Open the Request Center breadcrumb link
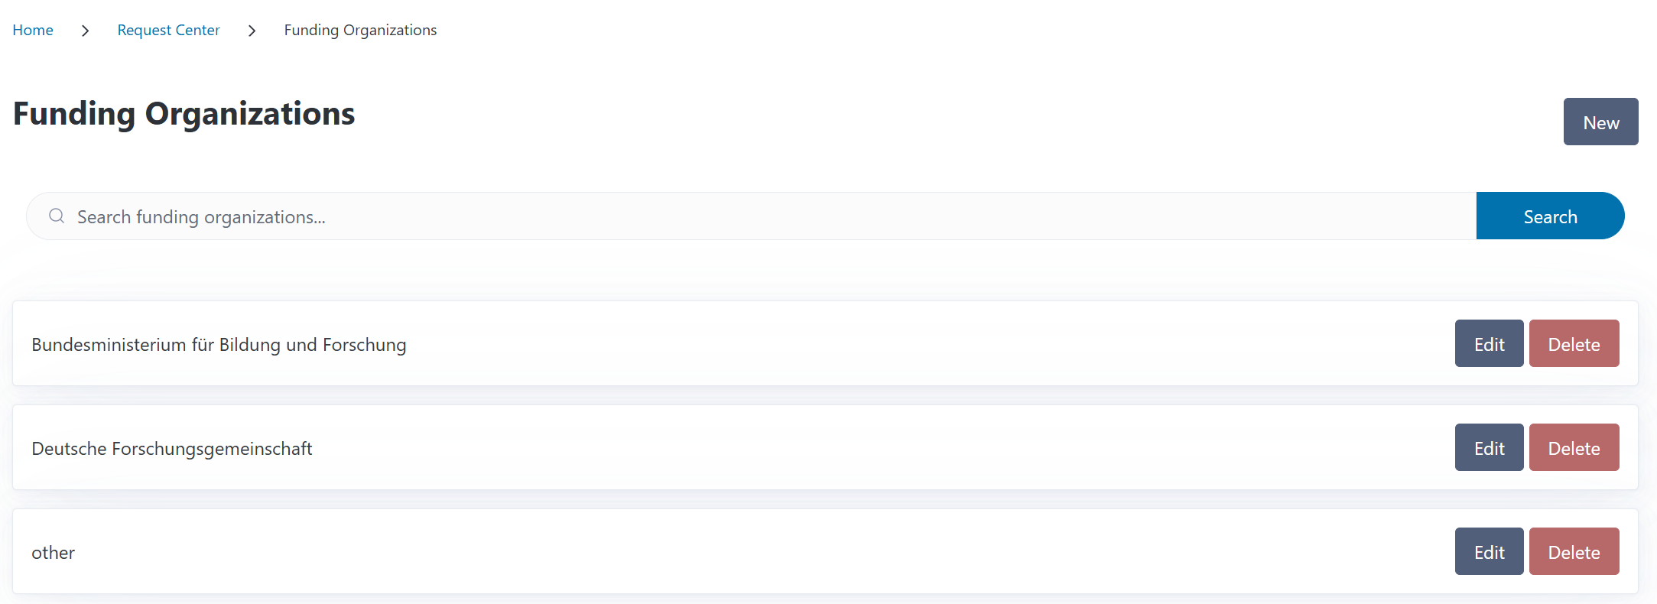1657x604 pixels. point(168,31)
